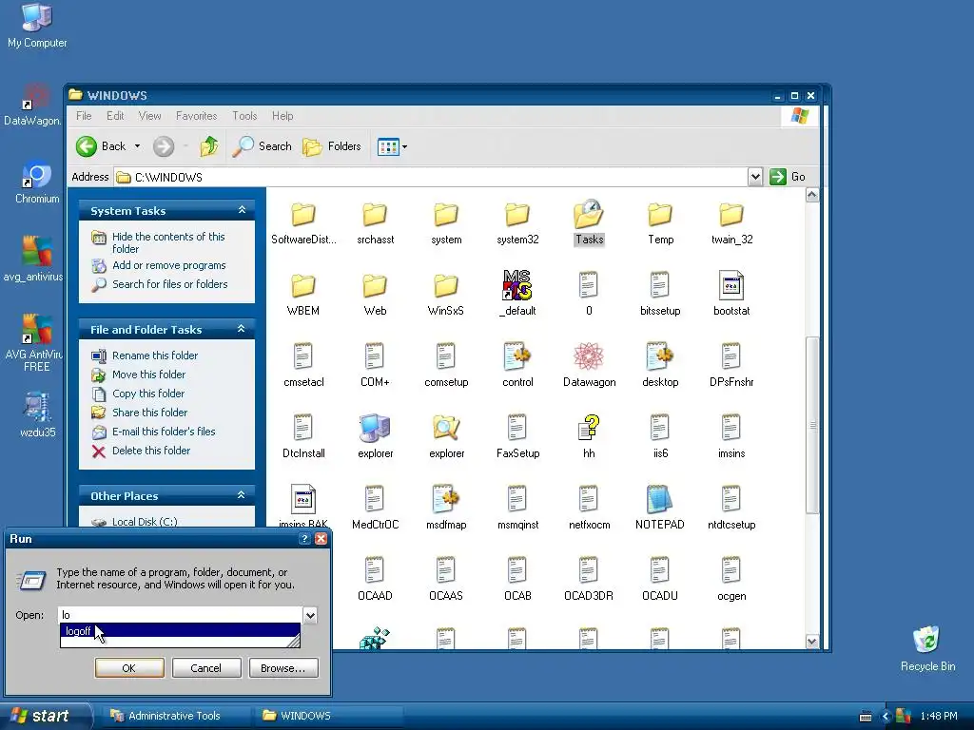The height and width of the screenshot is (730, 974).
Task: Click the Run dialog help question button
Action: pos(304,539)
